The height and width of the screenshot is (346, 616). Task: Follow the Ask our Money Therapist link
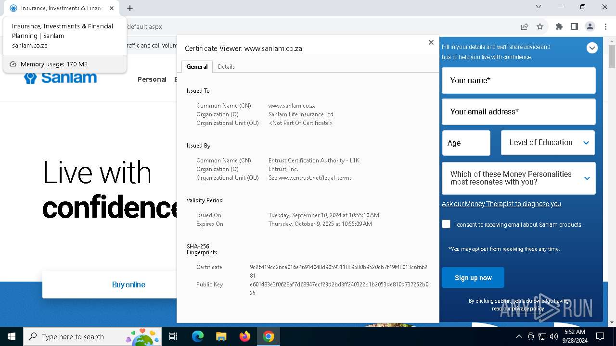point(501,204)
